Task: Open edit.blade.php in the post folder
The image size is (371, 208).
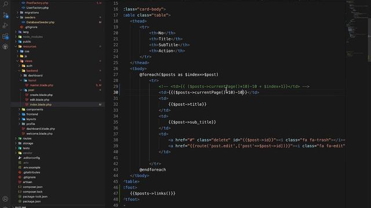Action: click(39, 100)
